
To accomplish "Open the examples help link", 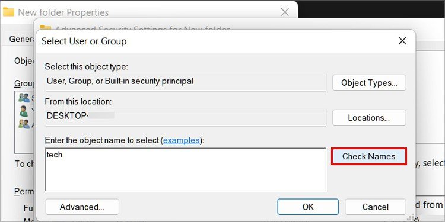I will click(x=182, y=140).
